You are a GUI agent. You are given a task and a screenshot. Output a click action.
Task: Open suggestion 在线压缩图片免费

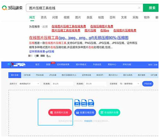[x=102, y=26]
